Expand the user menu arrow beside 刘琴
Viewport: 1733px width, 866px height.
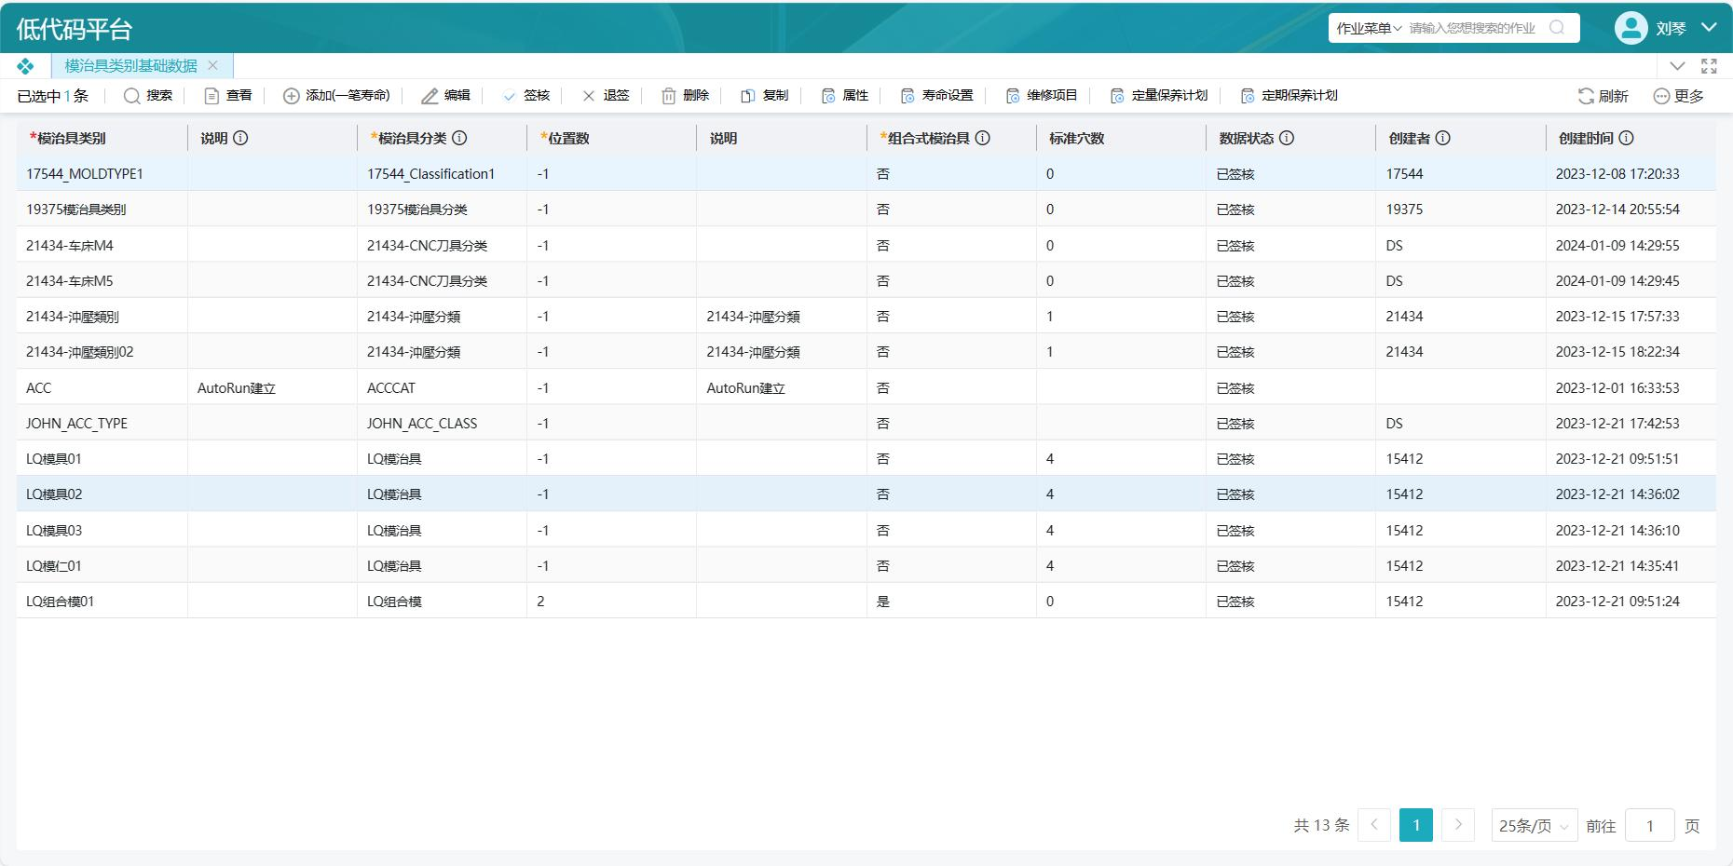(x=1709, y=28)
